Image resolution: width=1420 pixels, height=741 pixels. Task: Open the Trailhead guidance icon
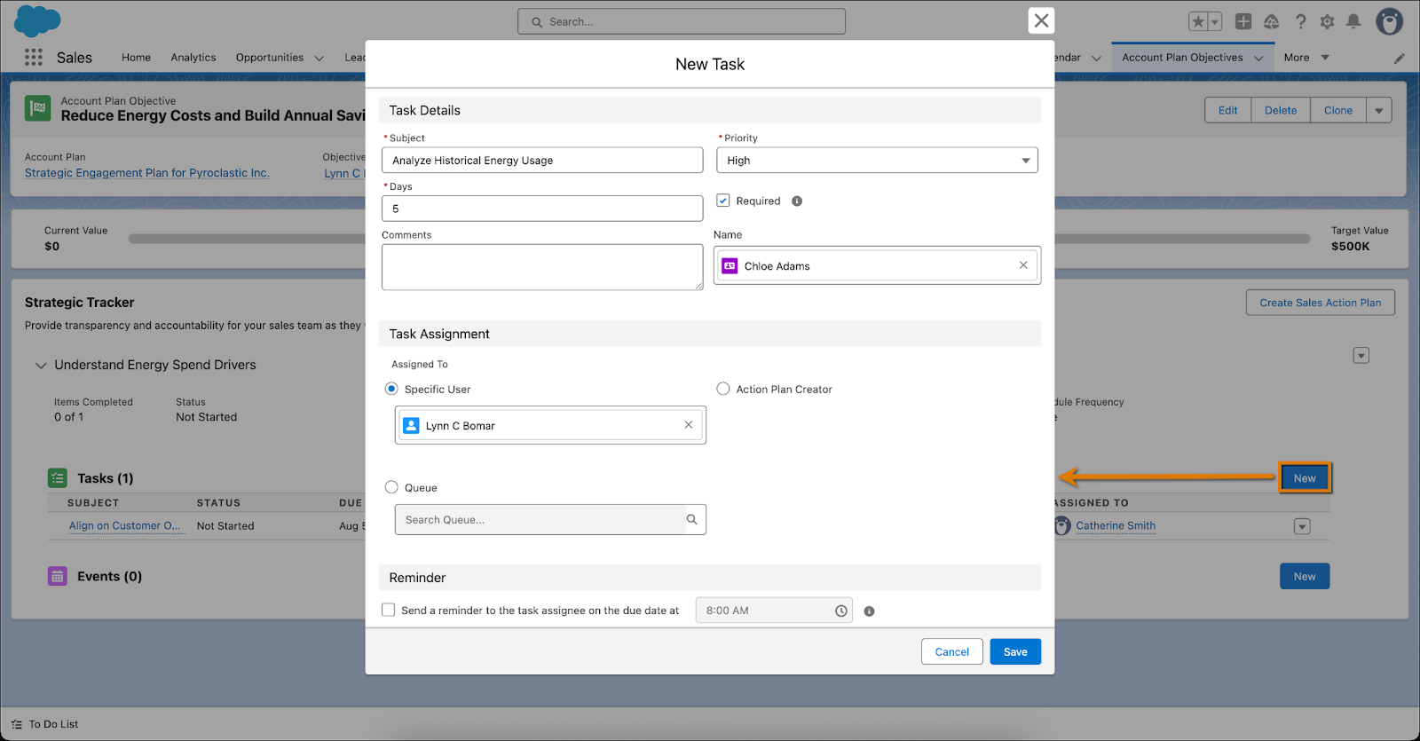click(1272, 21)
